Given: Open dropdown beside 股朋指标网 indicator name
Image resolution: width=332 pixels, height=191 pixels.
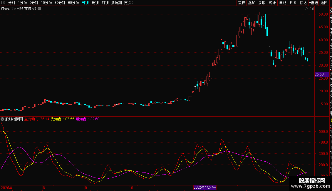Looking at the screenshot, I should [2, 119].
